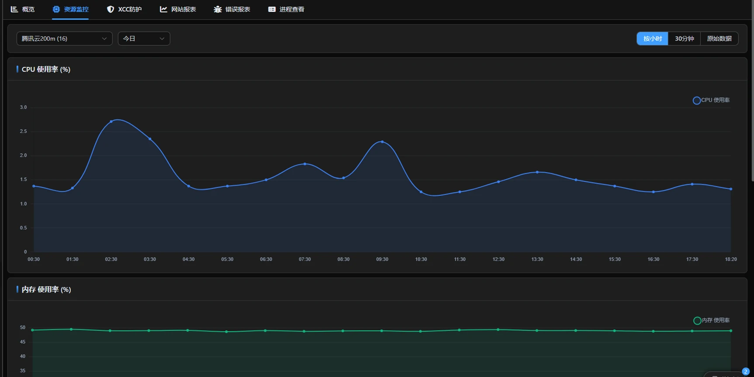
Task: Open the 腾讯云200m (16) server dropdown
Action: click(64, 38)
